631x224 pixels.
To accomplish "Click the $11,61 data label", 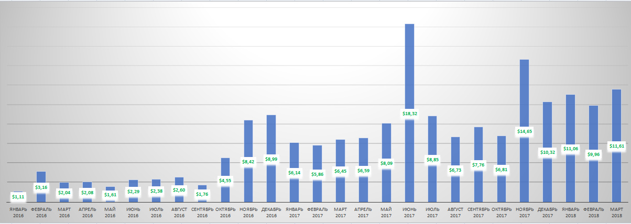I will pos(616,147).
